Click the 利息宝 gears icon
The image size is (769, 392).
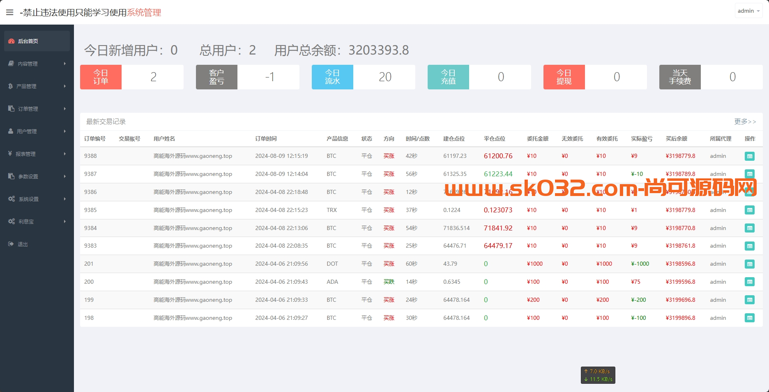pyautogui.click(x=12, y=221)
